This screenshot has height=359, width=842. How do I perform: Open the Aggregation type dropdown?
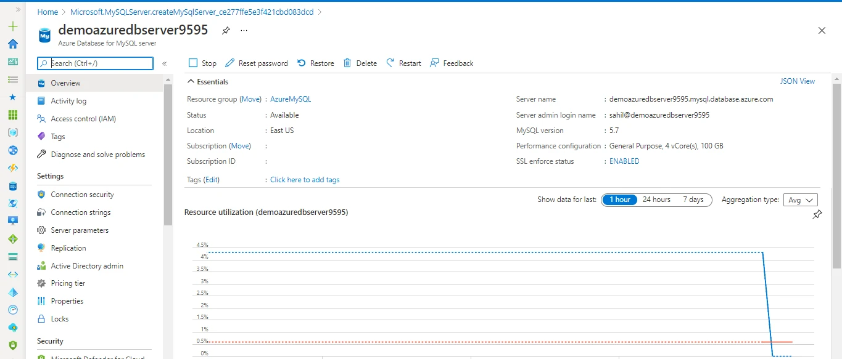pos(800,199)
